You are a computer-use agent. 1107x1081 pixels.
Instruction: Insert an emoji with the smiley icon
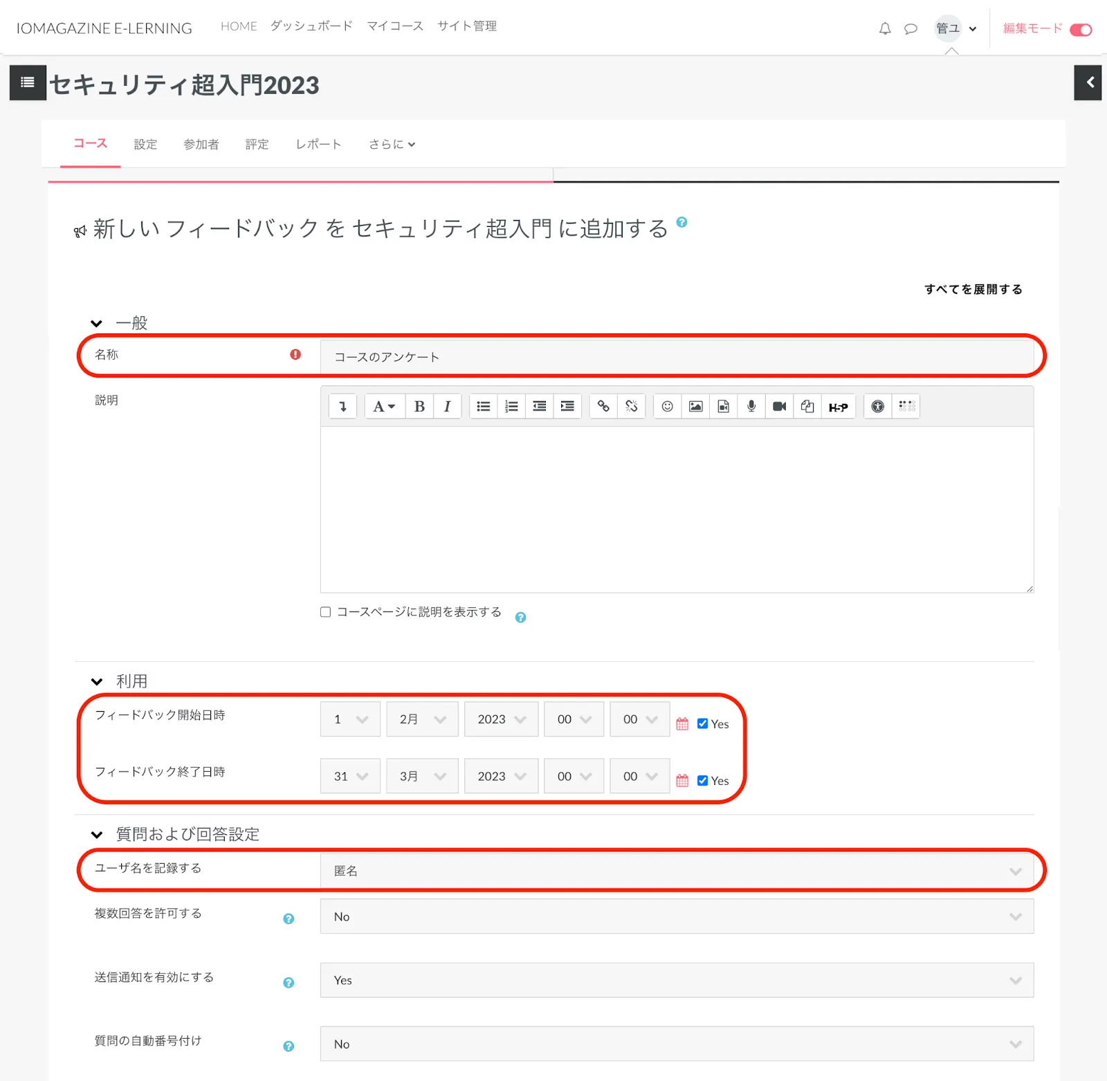[667, 407]
